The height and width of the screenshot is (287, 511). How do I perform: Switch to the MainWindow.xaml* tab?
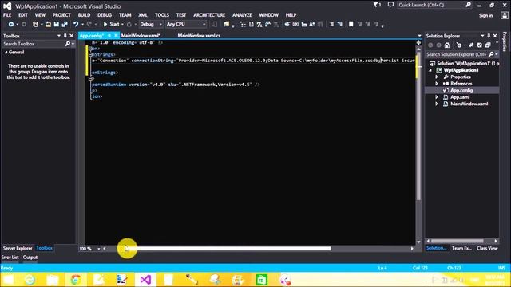point(141,36)
